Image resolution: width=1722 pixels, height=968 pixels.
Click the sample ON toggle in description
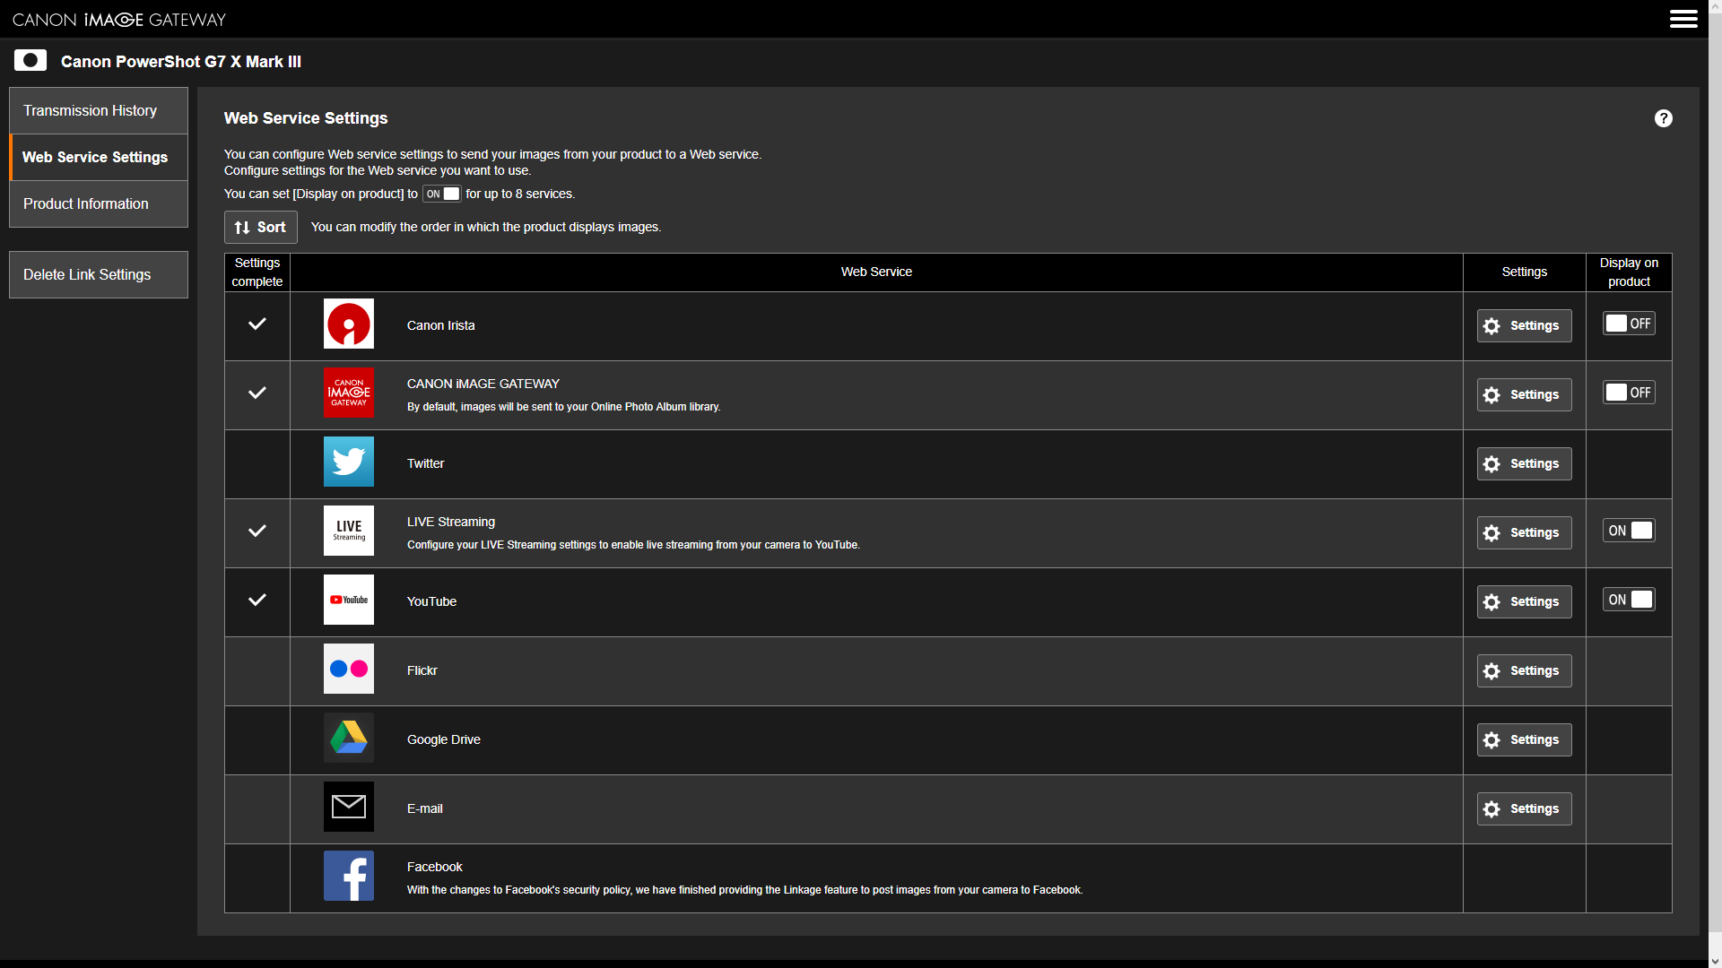[442, 194]
